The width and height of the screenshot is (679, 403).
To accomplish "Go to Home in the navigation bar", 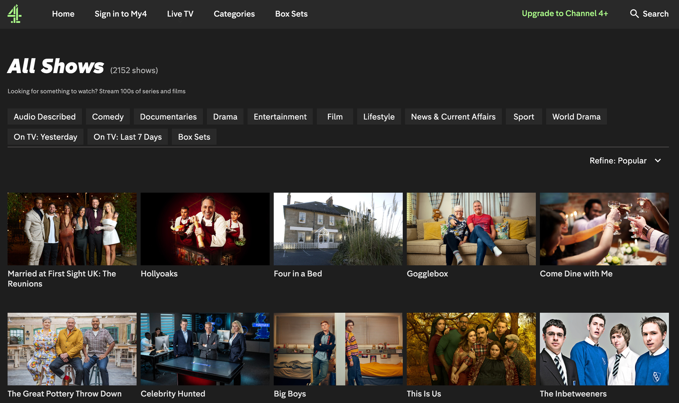I will pos(63,14).
